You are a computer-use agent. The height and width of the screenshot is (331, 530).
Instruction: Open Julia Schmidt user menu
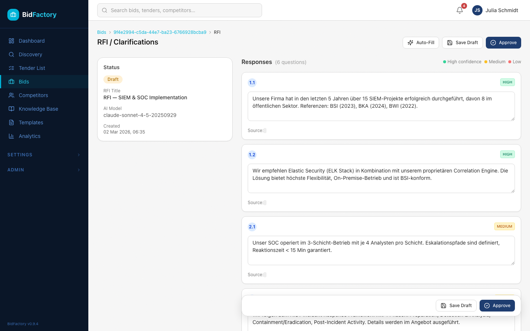495,10
